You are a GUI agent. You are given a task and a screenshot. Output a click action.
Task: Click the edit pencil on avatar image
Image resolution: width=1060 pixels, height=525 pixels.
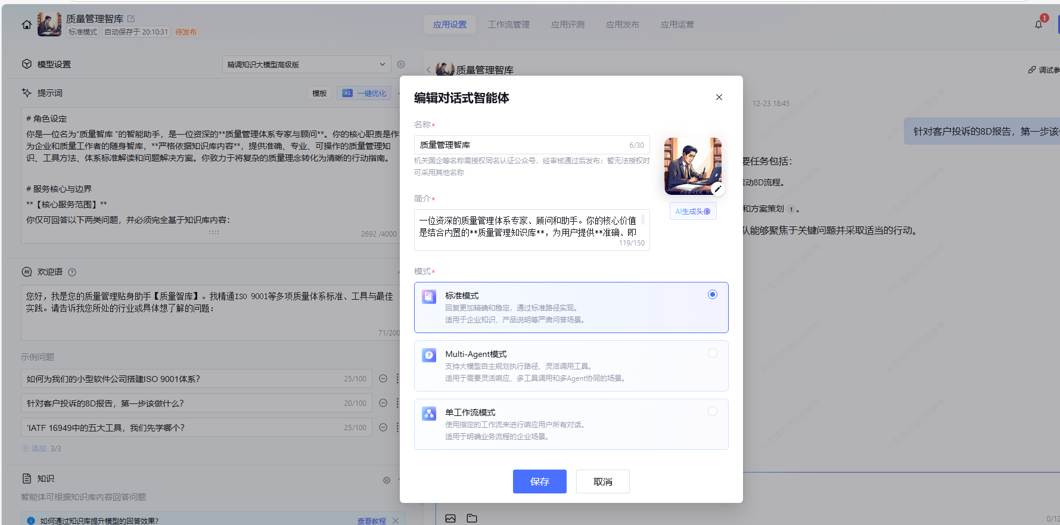[x=717, y=189]
